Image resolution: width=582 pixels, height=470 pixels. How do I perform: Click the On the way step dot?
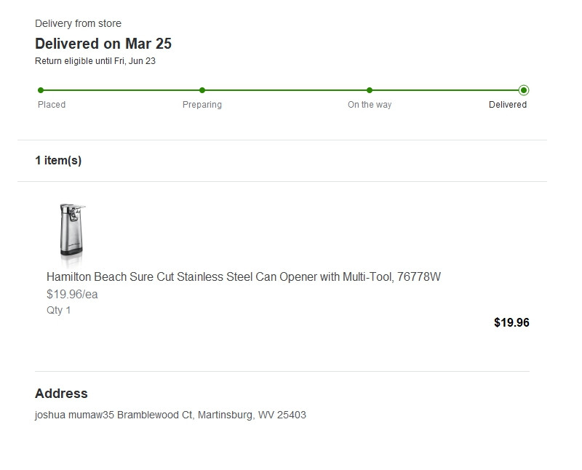[x=370, y=90]
